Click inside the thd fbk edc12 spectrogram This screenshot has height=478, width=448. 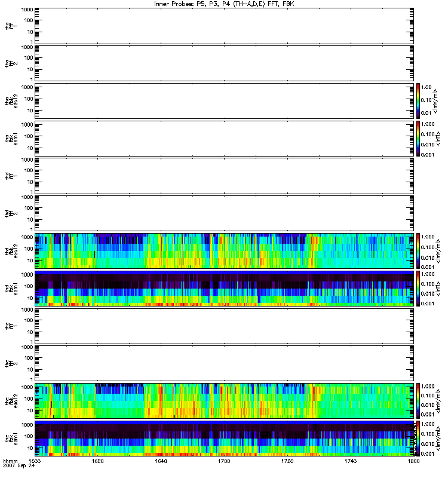click(x=225, y=251)
